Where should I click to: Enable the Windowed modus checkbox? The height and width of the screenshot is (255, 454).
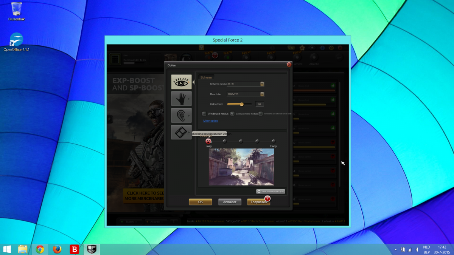pos(204,114)
